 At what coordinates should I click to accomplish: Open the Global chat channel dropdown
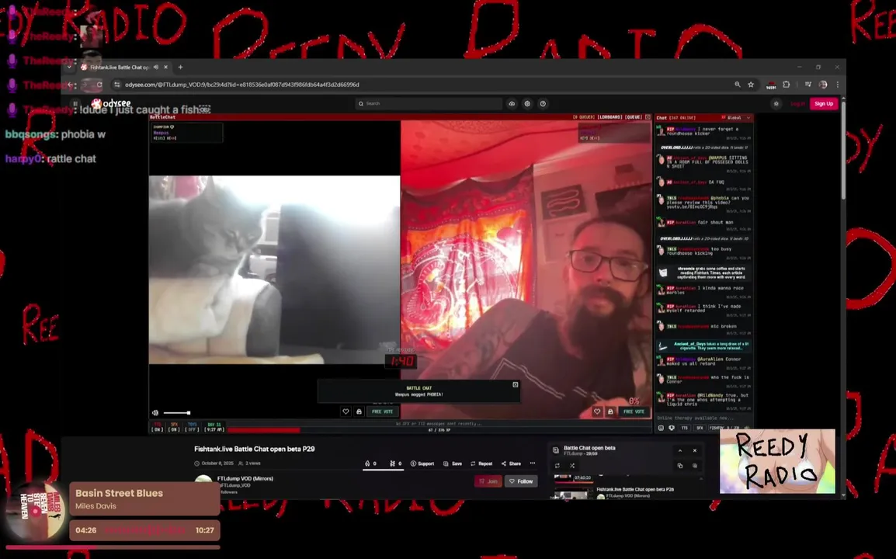[x=737, y=118]
